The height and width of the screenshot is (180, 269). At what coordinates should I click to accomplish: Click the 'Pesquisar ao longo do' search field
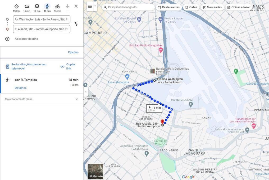pos(128,7)
